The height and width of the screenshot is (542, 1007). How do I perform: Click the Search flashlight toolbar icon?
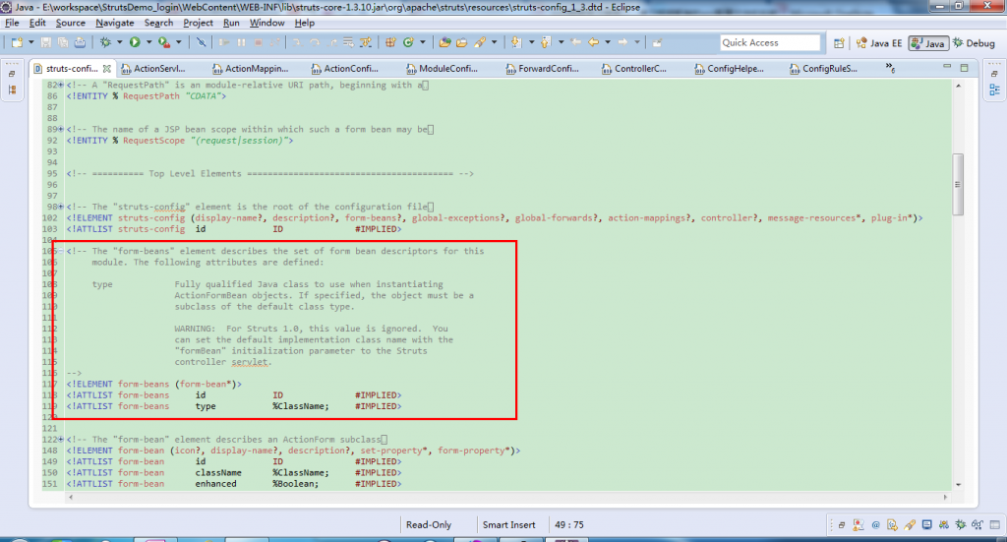point(480,42)
